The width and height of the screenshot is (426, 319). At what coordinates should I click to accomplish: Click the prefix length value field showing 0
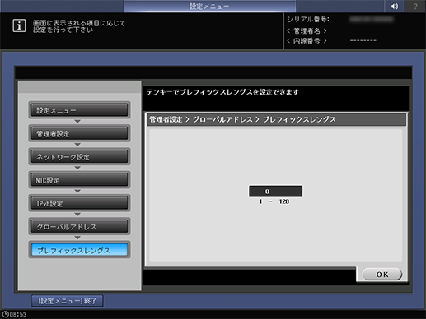click(275, 192)
